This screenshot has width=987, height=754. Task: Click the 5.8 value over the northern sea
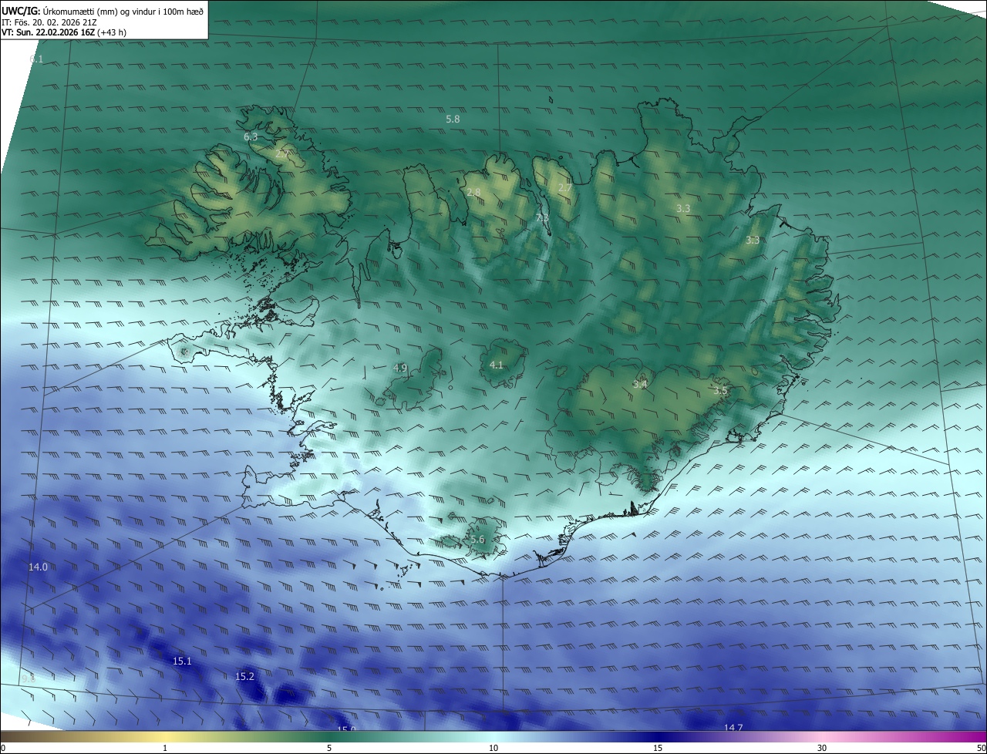453,119
